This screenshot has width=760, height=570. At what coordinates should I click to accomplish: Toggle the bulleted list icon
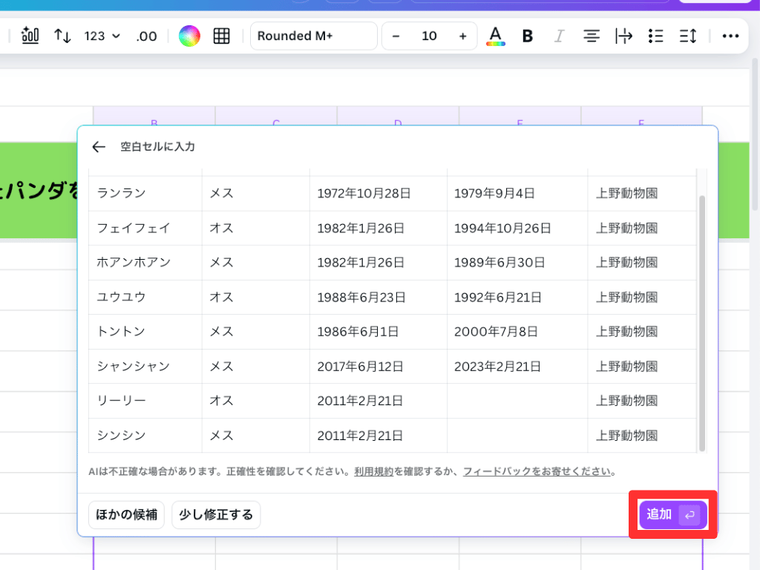coord(655,36)
